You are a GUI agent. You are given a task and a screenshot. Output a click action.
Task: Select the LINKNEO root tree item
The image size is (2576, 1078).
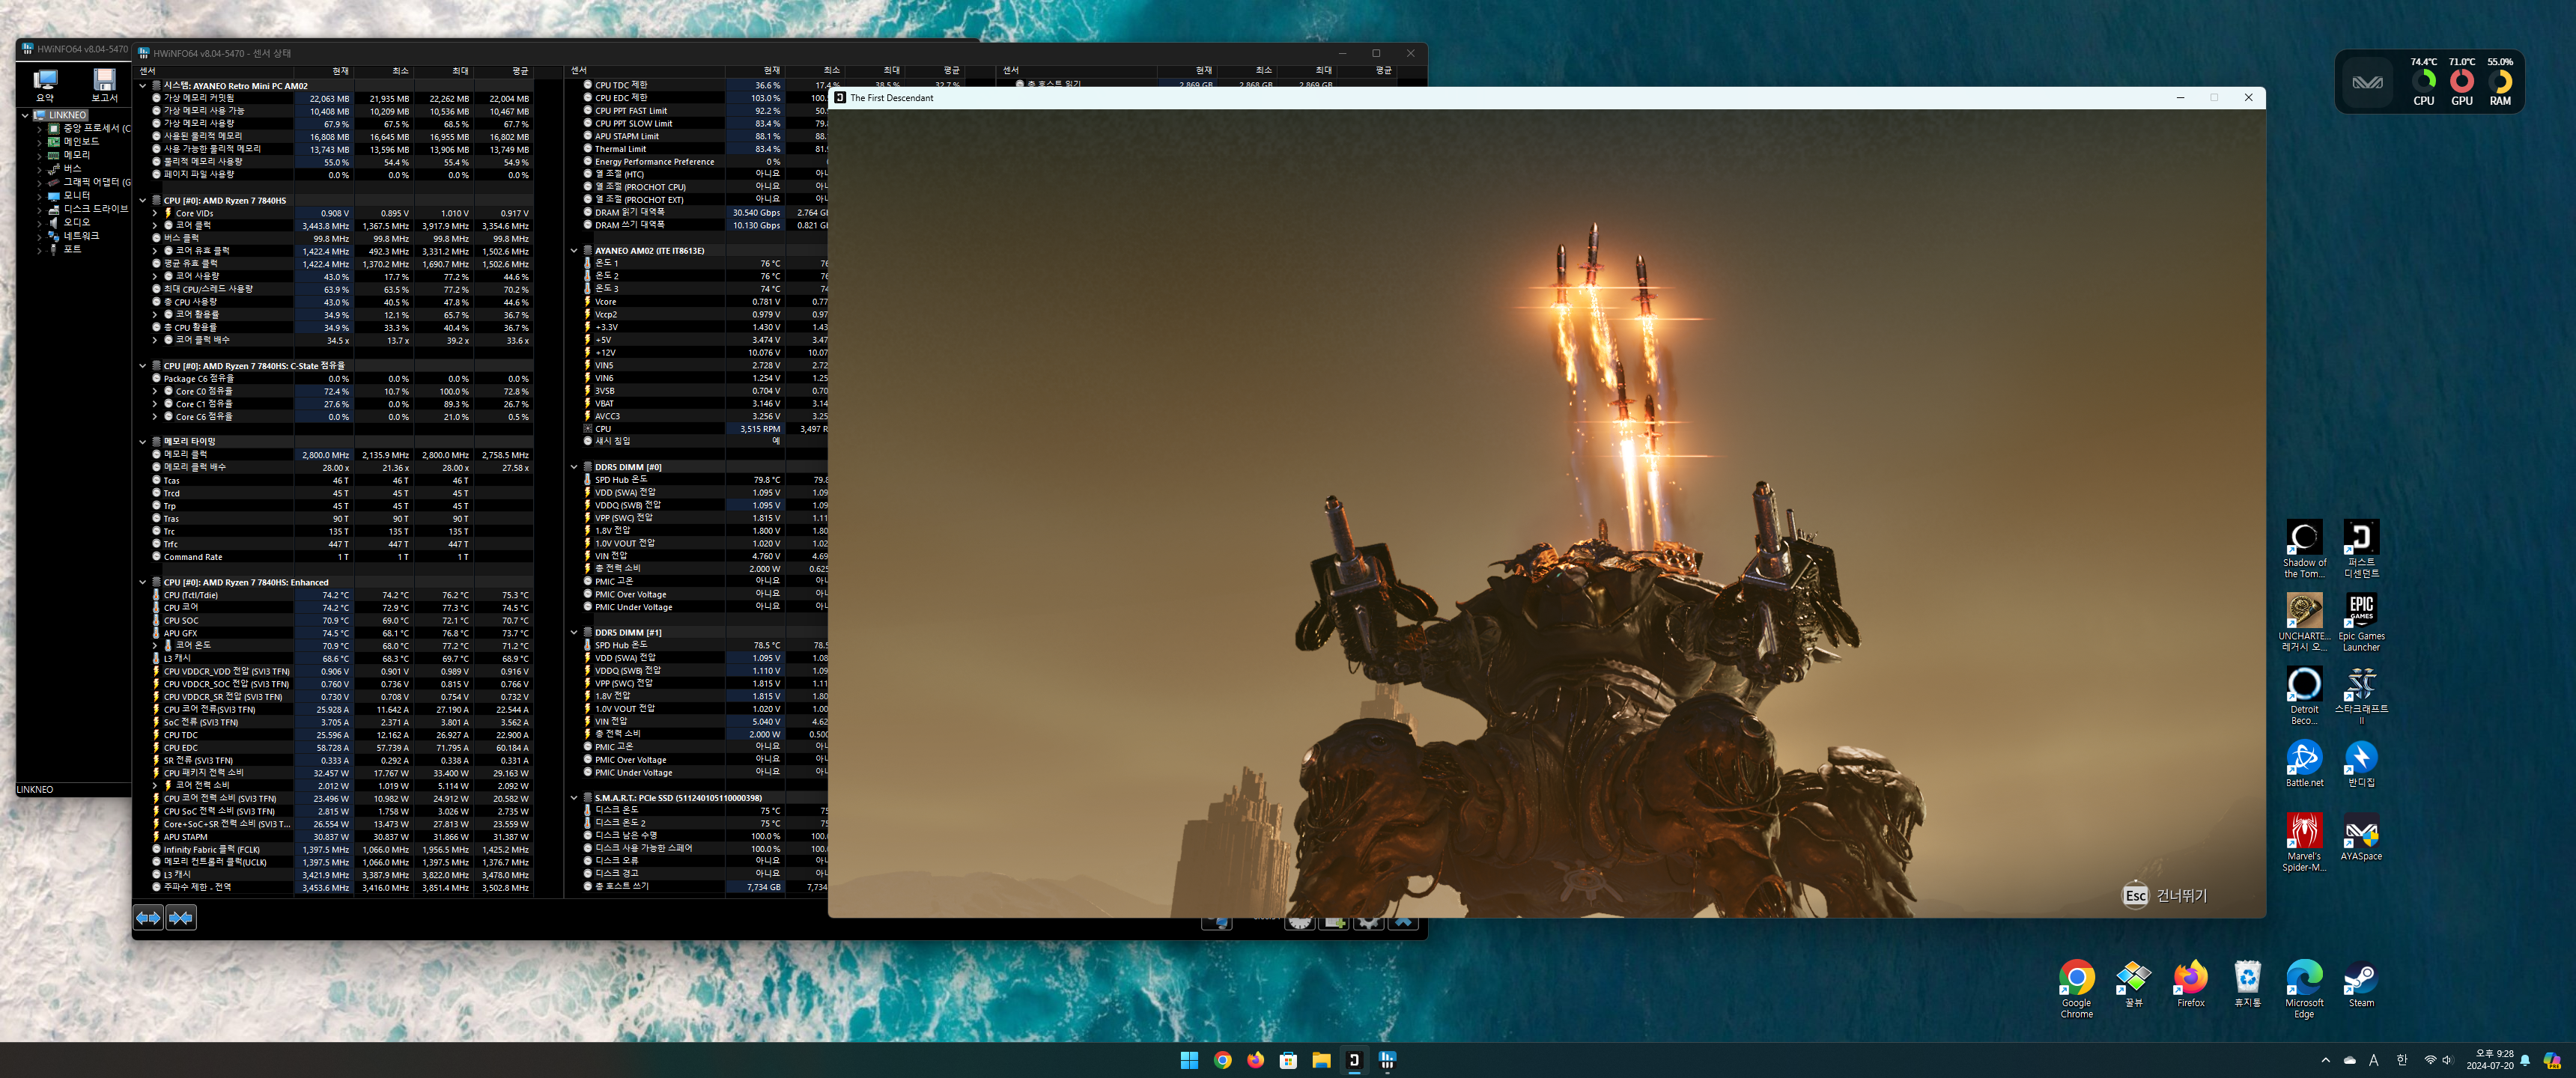tap(68, 115)
